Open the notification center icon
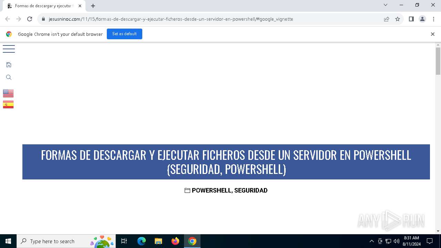 coord(430,241)
